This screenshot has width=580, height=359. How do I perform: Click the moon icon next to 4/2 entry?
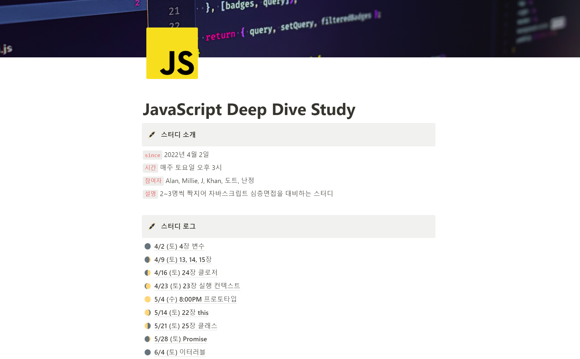click(x=148, y=246)
